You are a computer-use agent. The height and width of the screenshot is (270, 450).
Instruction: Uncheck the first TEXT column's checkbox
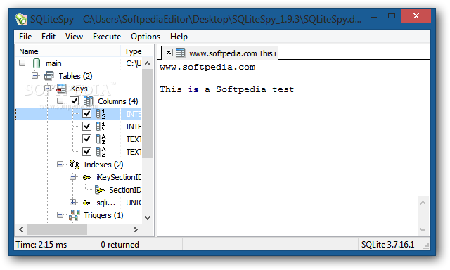[x=86, y=139]
